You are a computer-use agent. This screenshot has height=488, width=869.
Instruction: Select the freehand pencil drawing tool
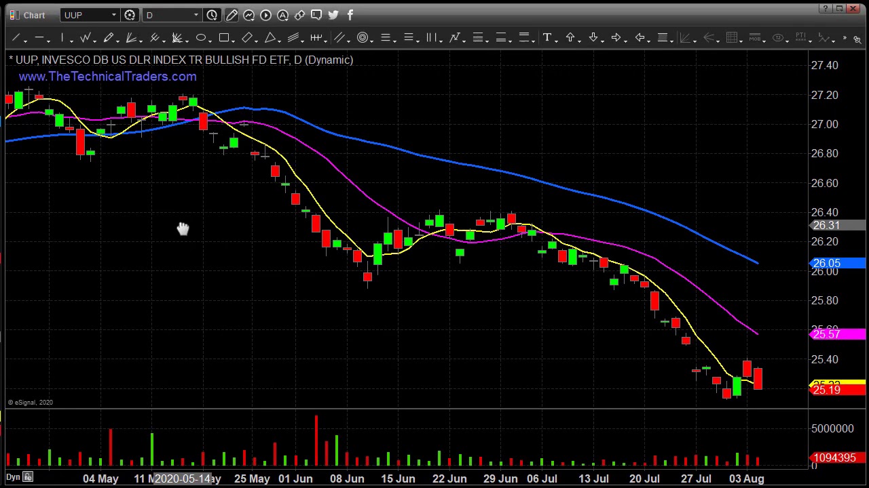[109, 38]
